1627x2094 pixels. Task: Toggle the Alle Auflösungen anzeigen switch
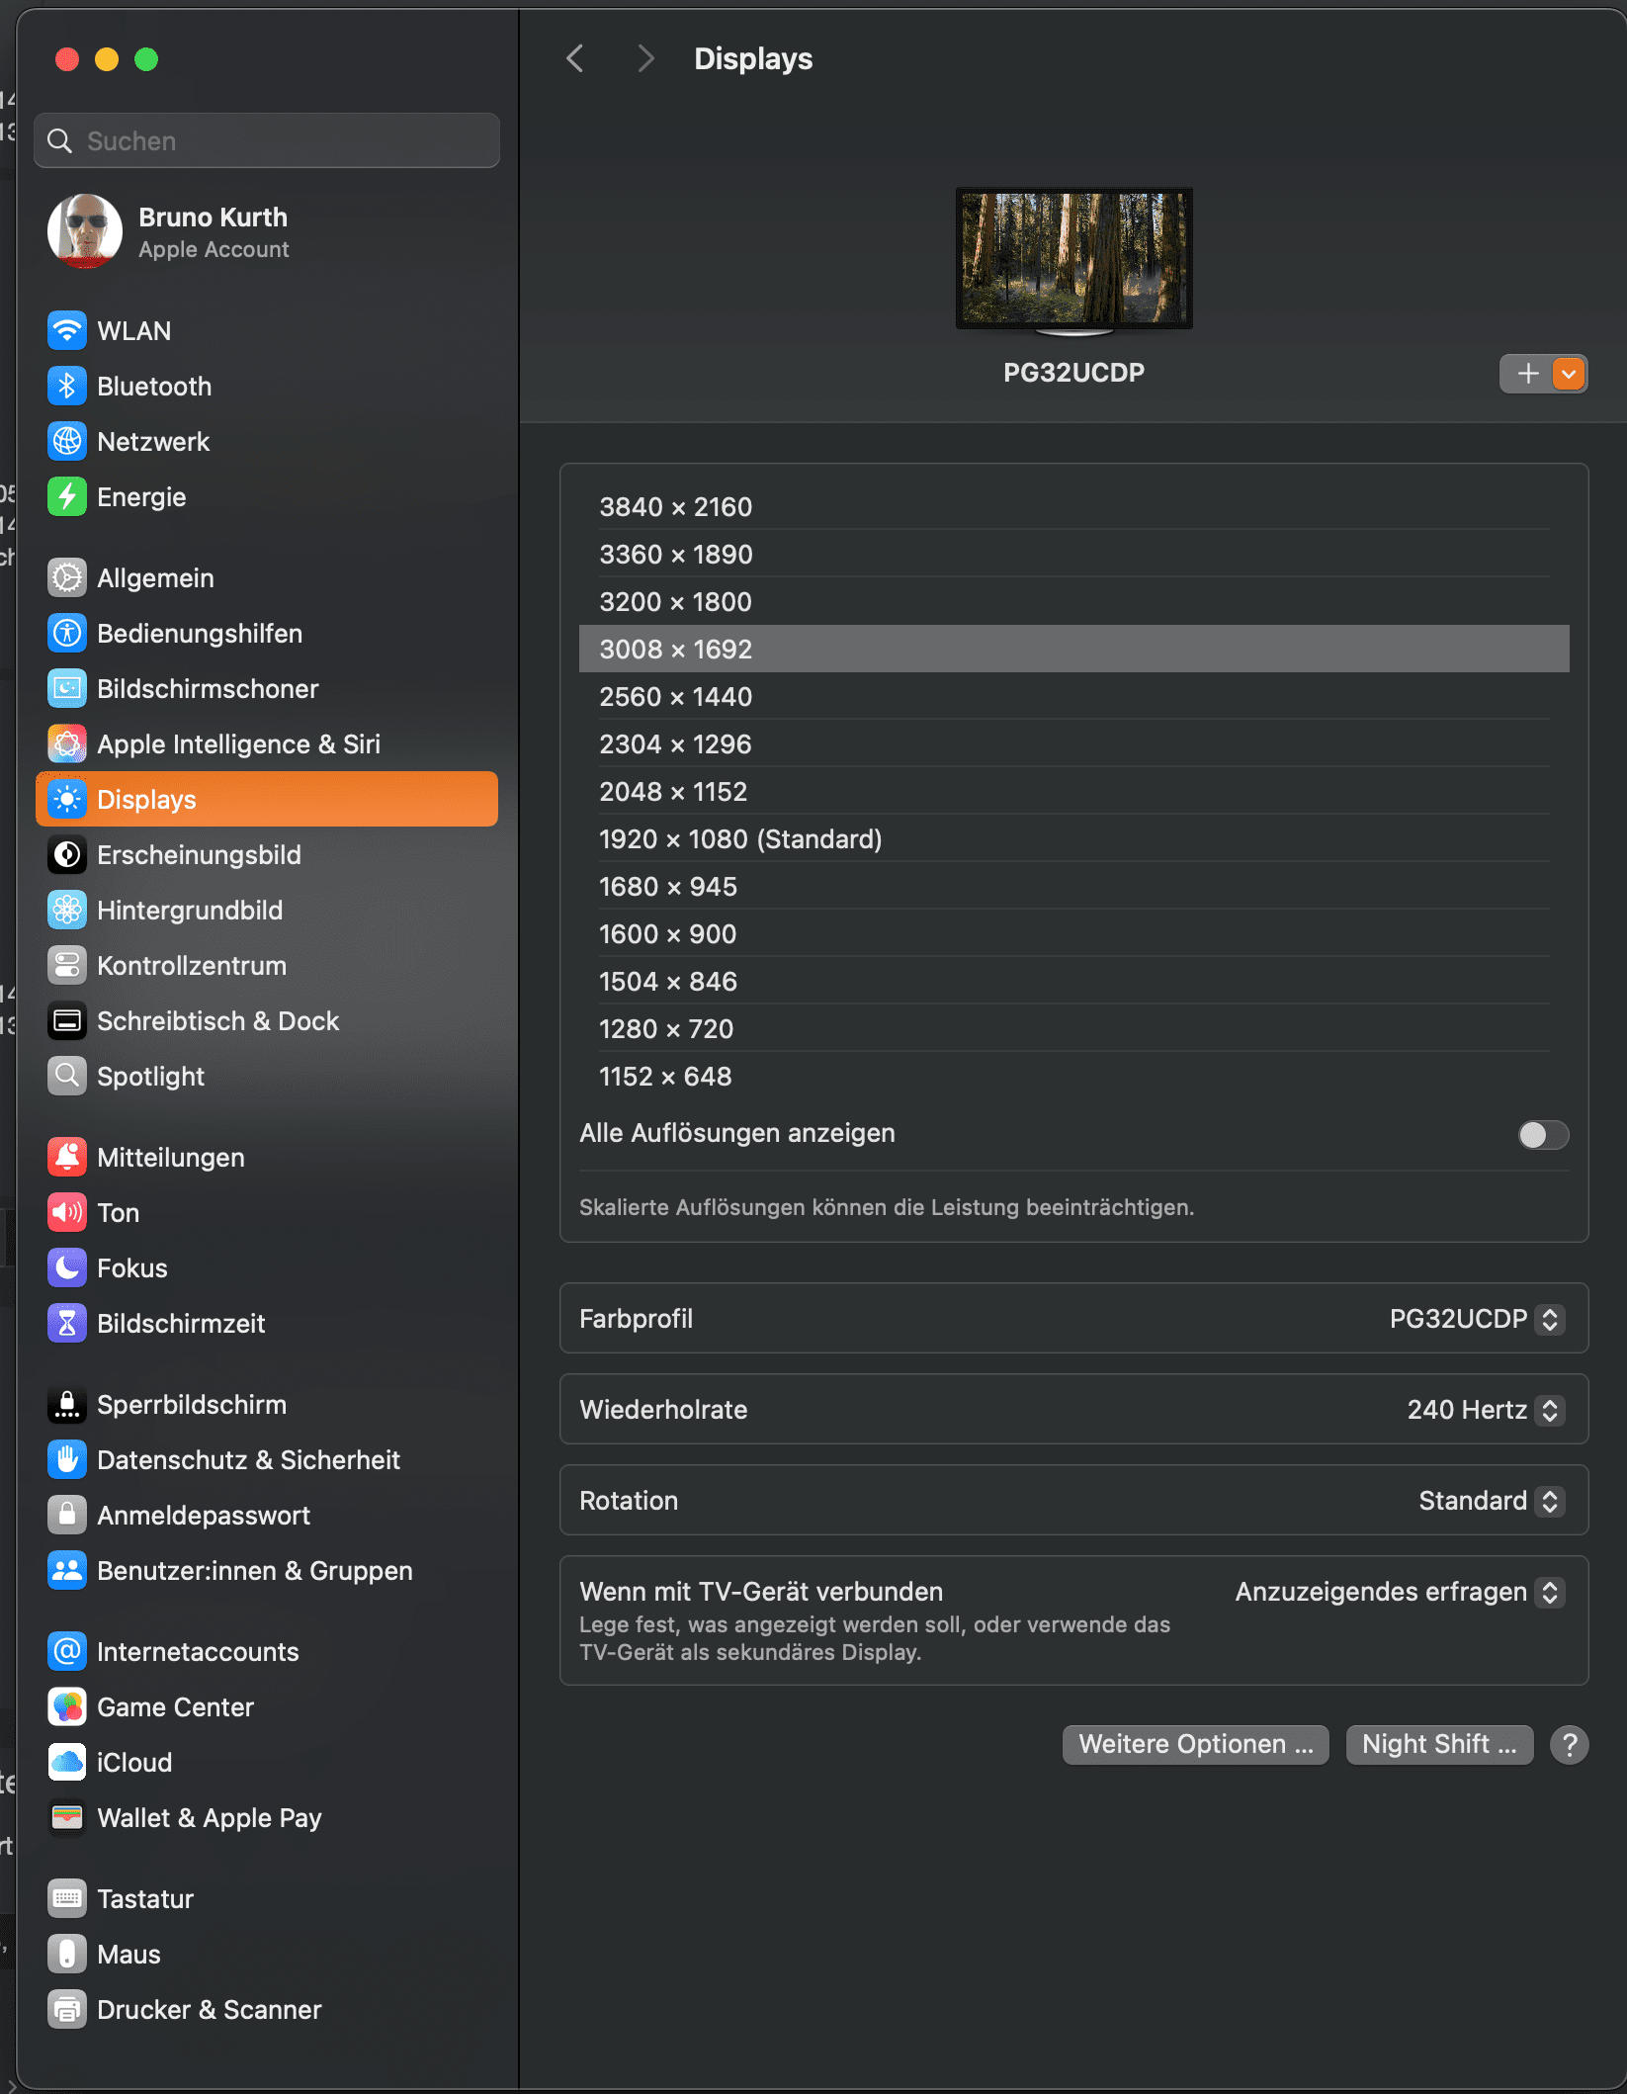click(1543, 1134)
